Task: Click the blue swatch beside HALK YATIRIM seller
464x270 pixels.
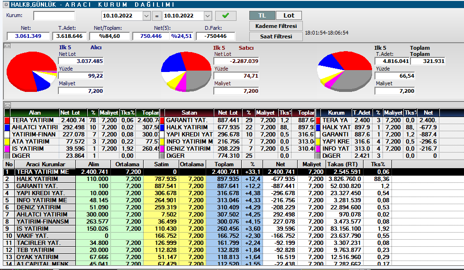Action: pos(162,127)
